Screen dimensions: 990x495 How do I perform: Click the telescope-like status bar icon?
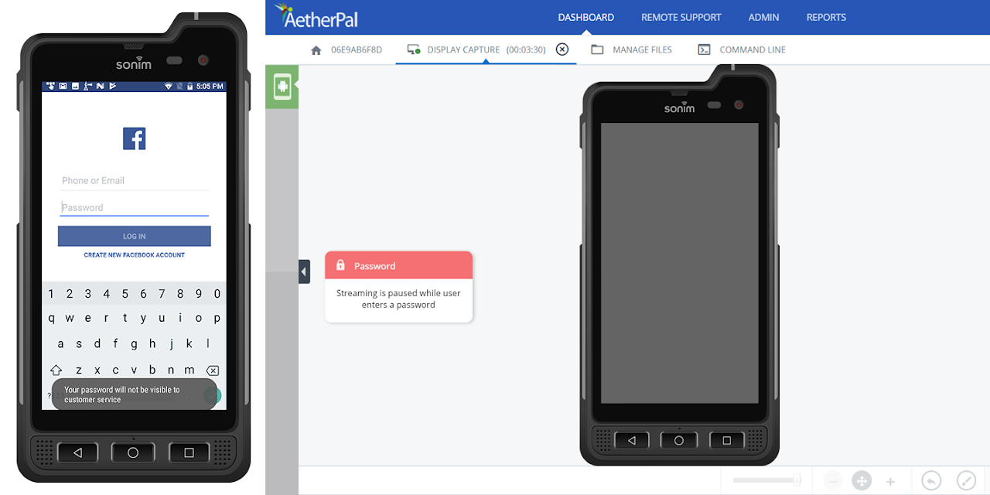[x=88, y=86]
